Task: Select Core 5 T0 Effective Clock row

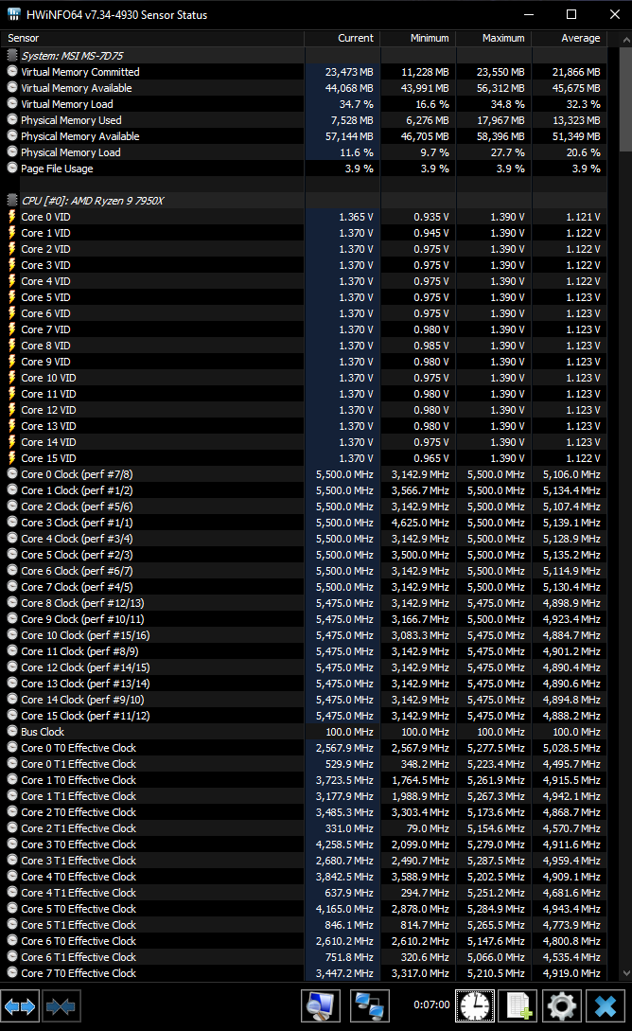Action: click(x=304, y=909)
